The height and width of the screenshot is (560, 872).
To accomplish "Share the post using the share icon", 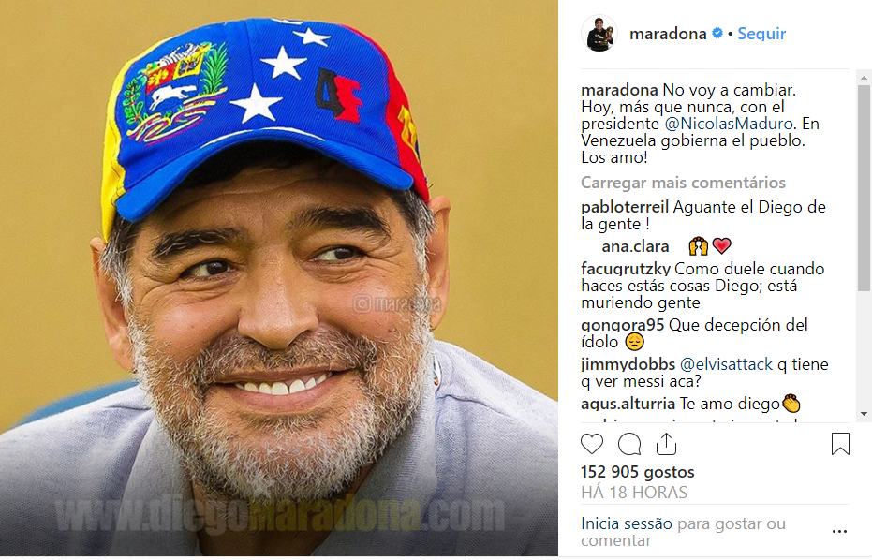I will (666, 443).
